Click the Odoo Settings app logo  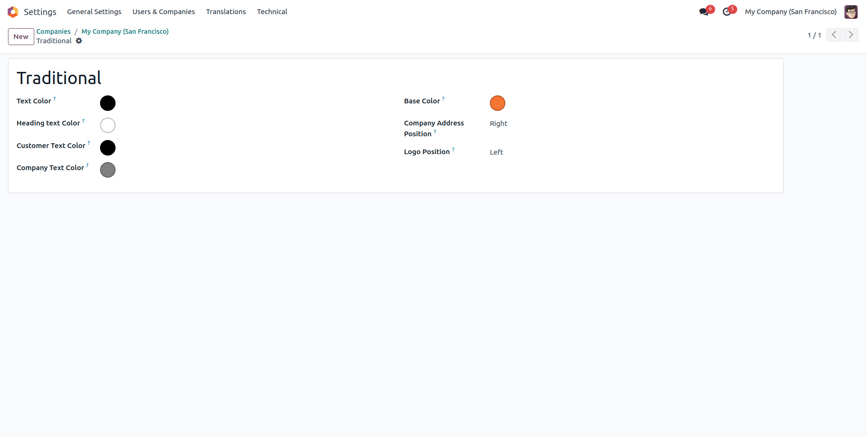point(13,12)
